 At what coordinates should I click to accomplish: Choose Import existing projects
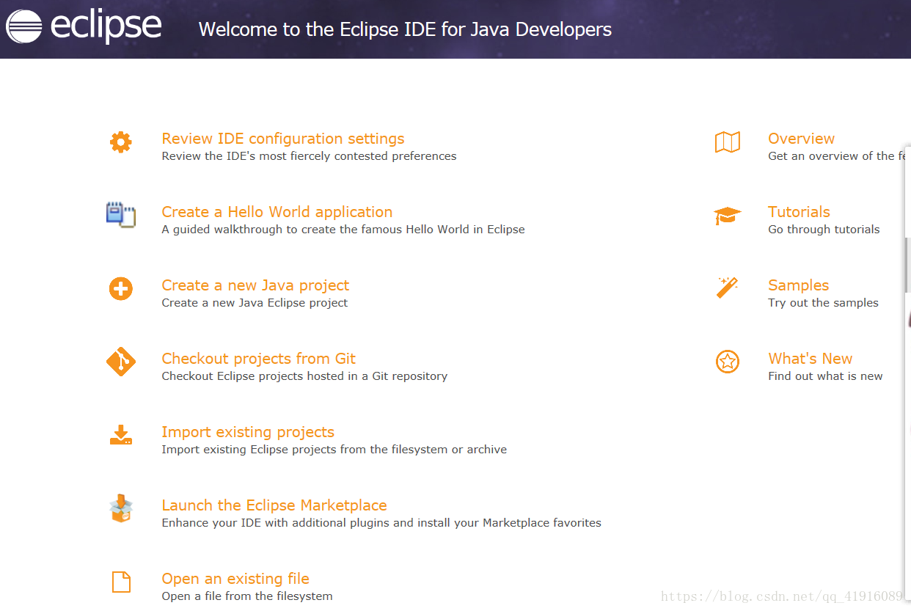tap(248, 432)
